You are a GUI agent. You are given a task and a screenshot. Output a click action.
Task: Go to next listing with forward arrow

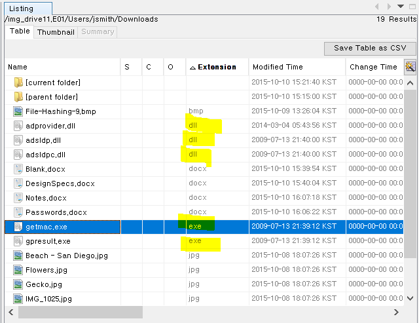(389, 7)
